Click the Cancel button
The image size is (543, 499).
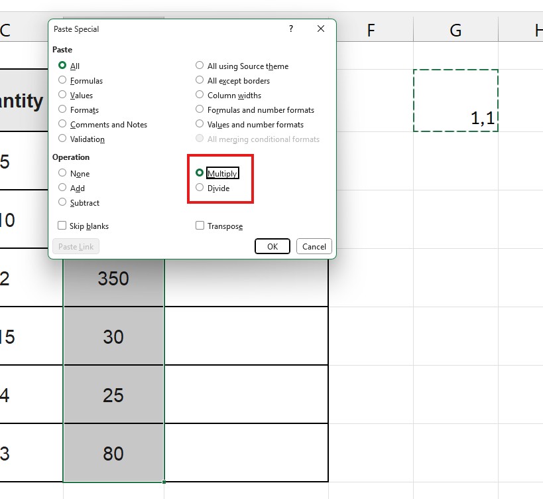pyautogui.click(x=314, y=246)
